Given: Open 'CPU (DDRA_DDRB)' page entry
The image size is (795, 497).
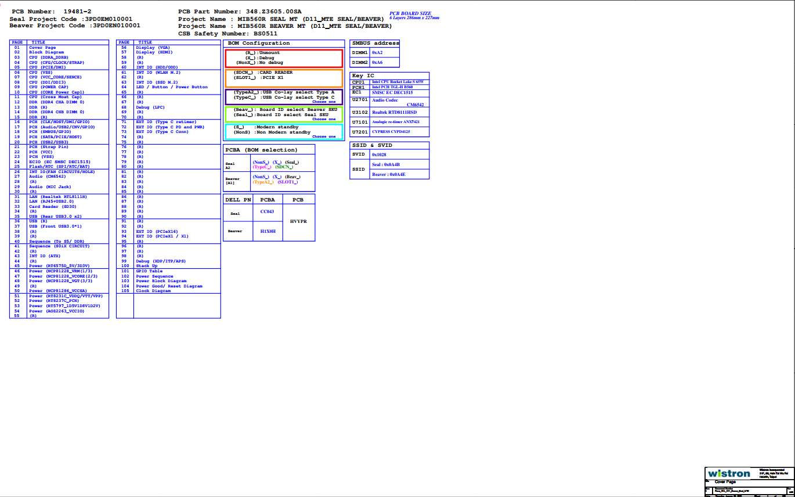Looking at the screenshot, I should [x=49, y=57].
